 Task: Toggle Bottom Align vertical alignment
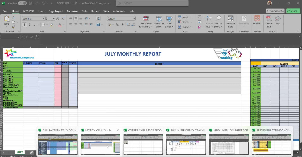coord(81,18)
